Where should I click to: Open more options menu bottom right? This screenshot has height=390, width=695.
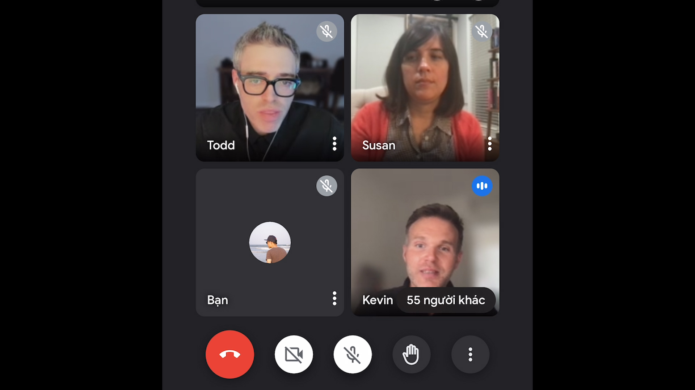tap(470, 354)
